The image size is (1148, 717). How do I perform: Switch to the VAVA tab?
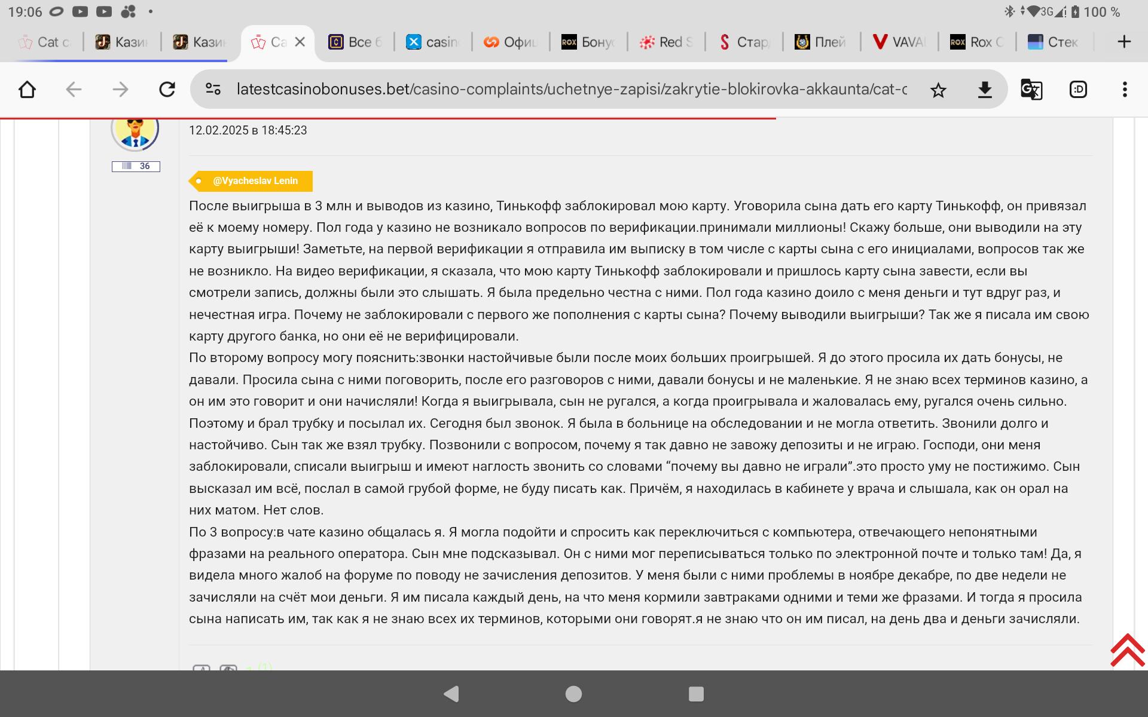pos(900,42)
